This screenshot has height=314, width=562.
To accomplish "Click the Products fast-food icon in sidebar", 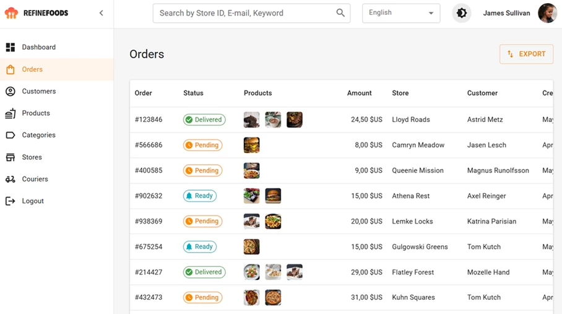I will pyautogui.click(x=11, y=113).
